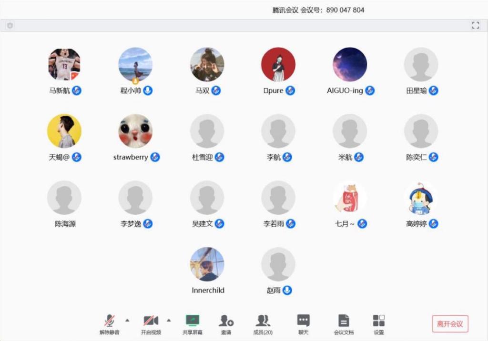Leave the meeting (离开会议)
Screen dimensions: 488x341
pos(450,324)
